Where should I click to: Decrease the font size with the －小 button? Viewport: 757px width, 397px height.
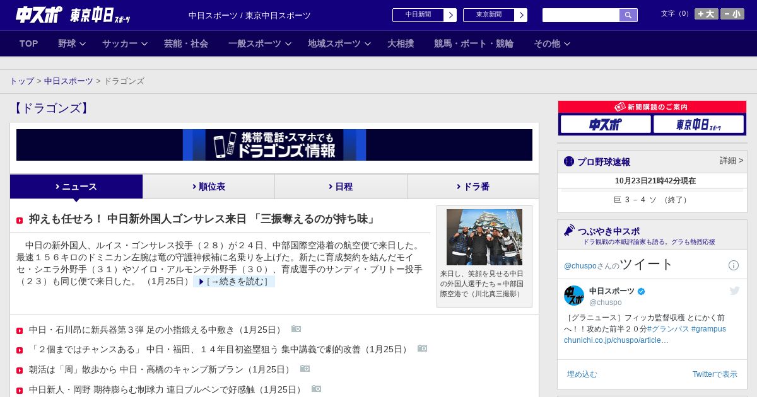coord(732,14)
